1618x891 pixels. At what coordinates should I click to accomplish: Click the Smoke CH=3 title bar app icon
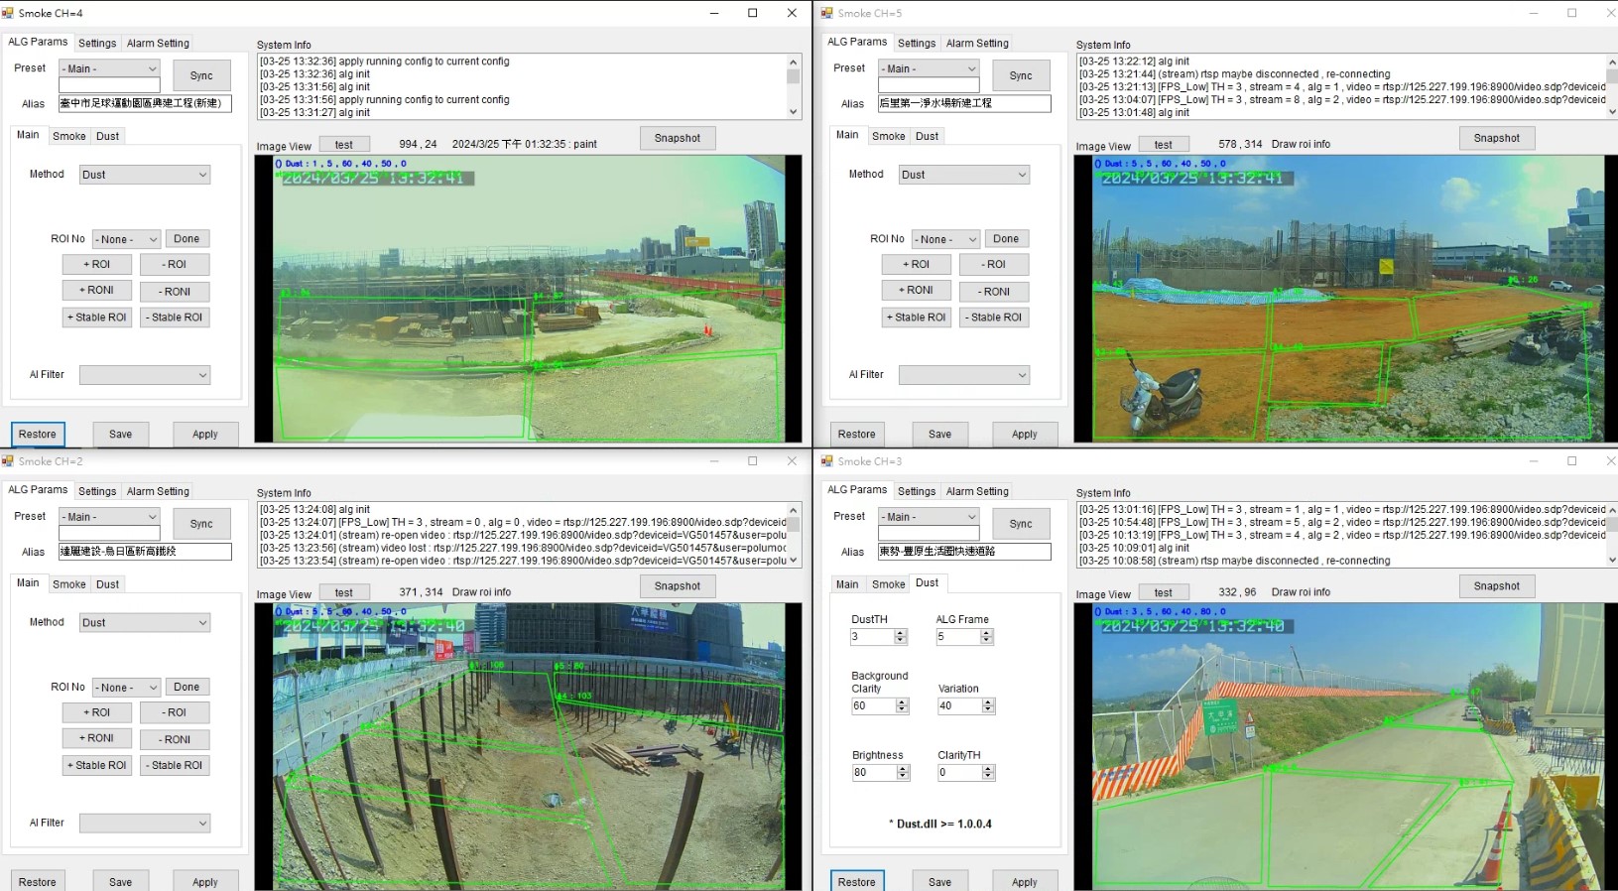[827, 461]
